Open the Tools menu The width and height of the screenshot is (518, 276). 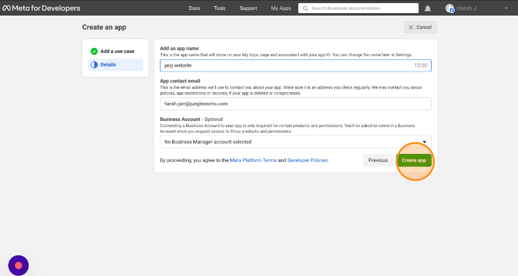coord(220,8)
